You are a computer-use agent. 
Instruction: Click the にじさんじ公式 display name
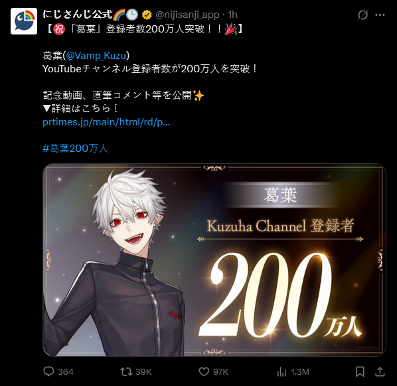point(77,15)
